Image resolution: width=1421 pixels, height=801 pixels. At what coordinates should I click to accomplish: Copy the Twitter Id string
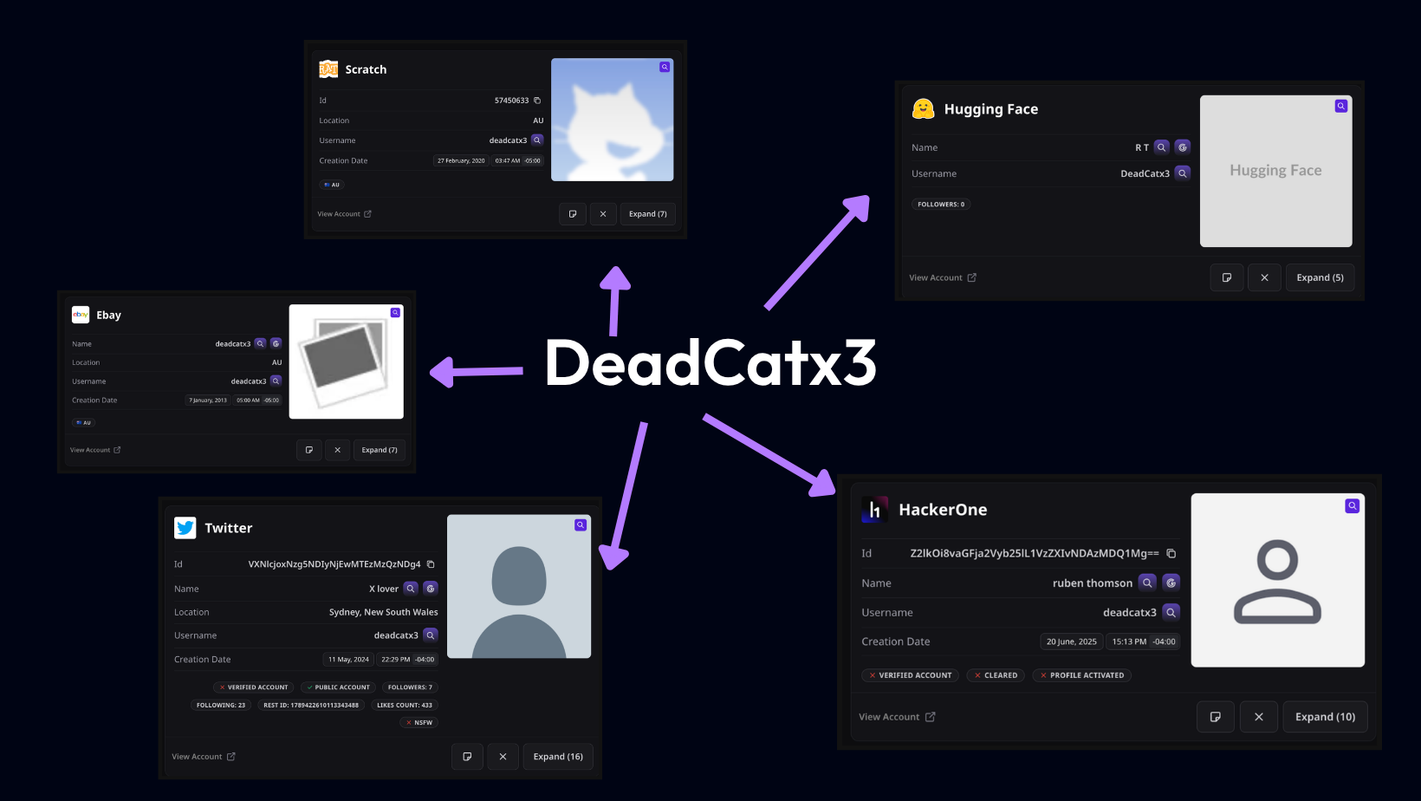click(x=431, y=564)
